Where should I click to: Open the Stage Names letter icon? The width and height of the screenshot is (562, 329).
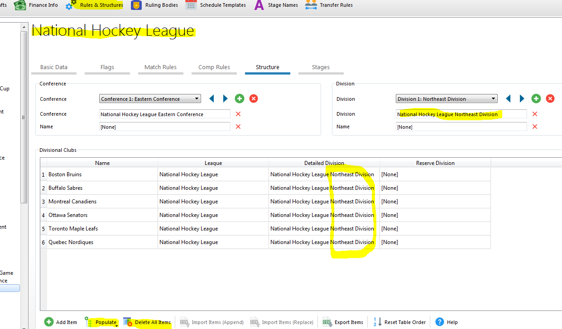click(x=259, y=5)
